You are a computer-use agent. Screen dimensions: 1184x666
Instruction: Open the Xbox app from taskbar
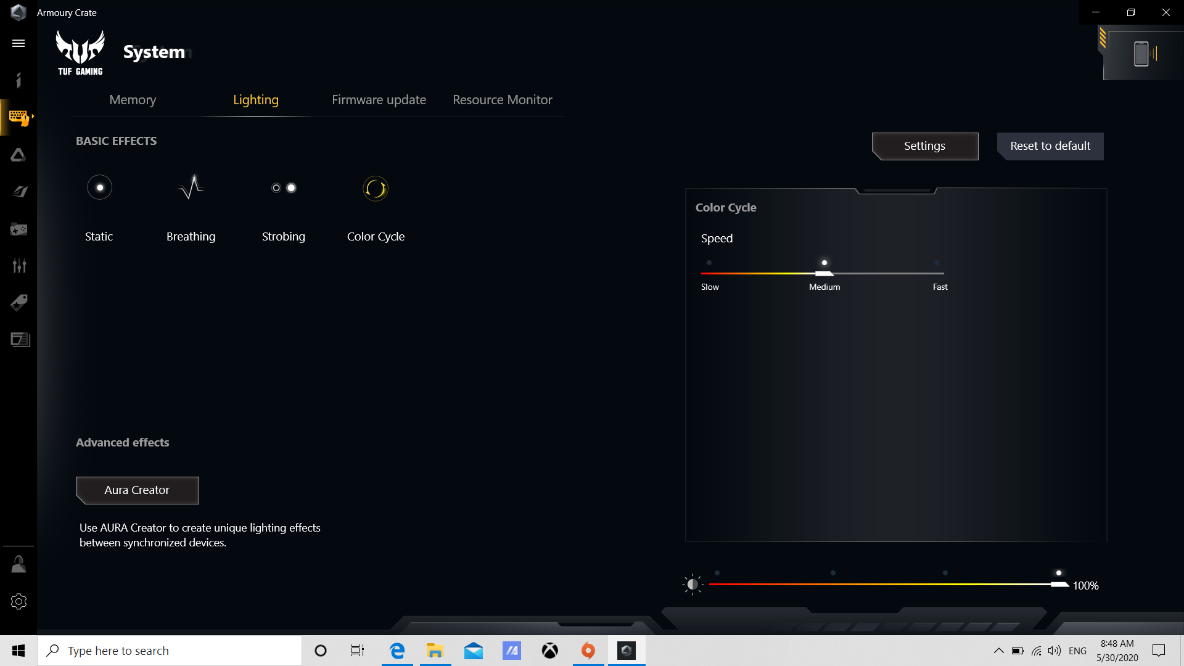549,651
